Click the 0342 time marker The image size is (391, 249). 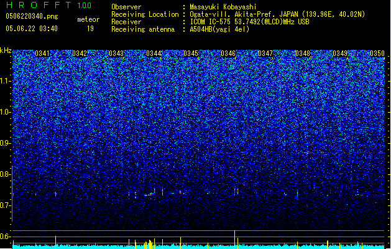tap(80, 54)
